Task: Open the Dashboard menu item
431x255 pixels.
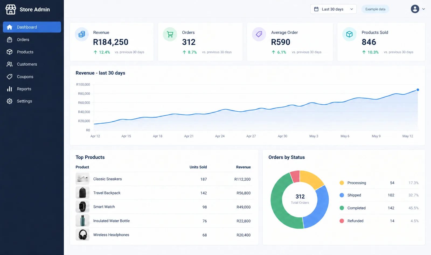Action: (32, 27)
